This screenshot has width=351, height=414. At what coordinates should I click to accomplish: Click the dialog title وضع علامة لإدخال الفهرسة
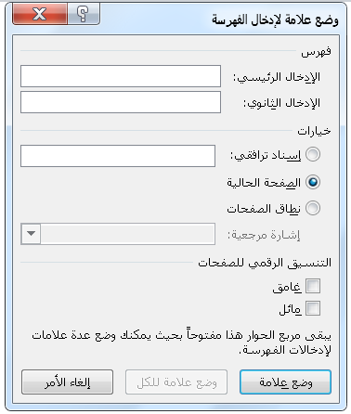275,19
